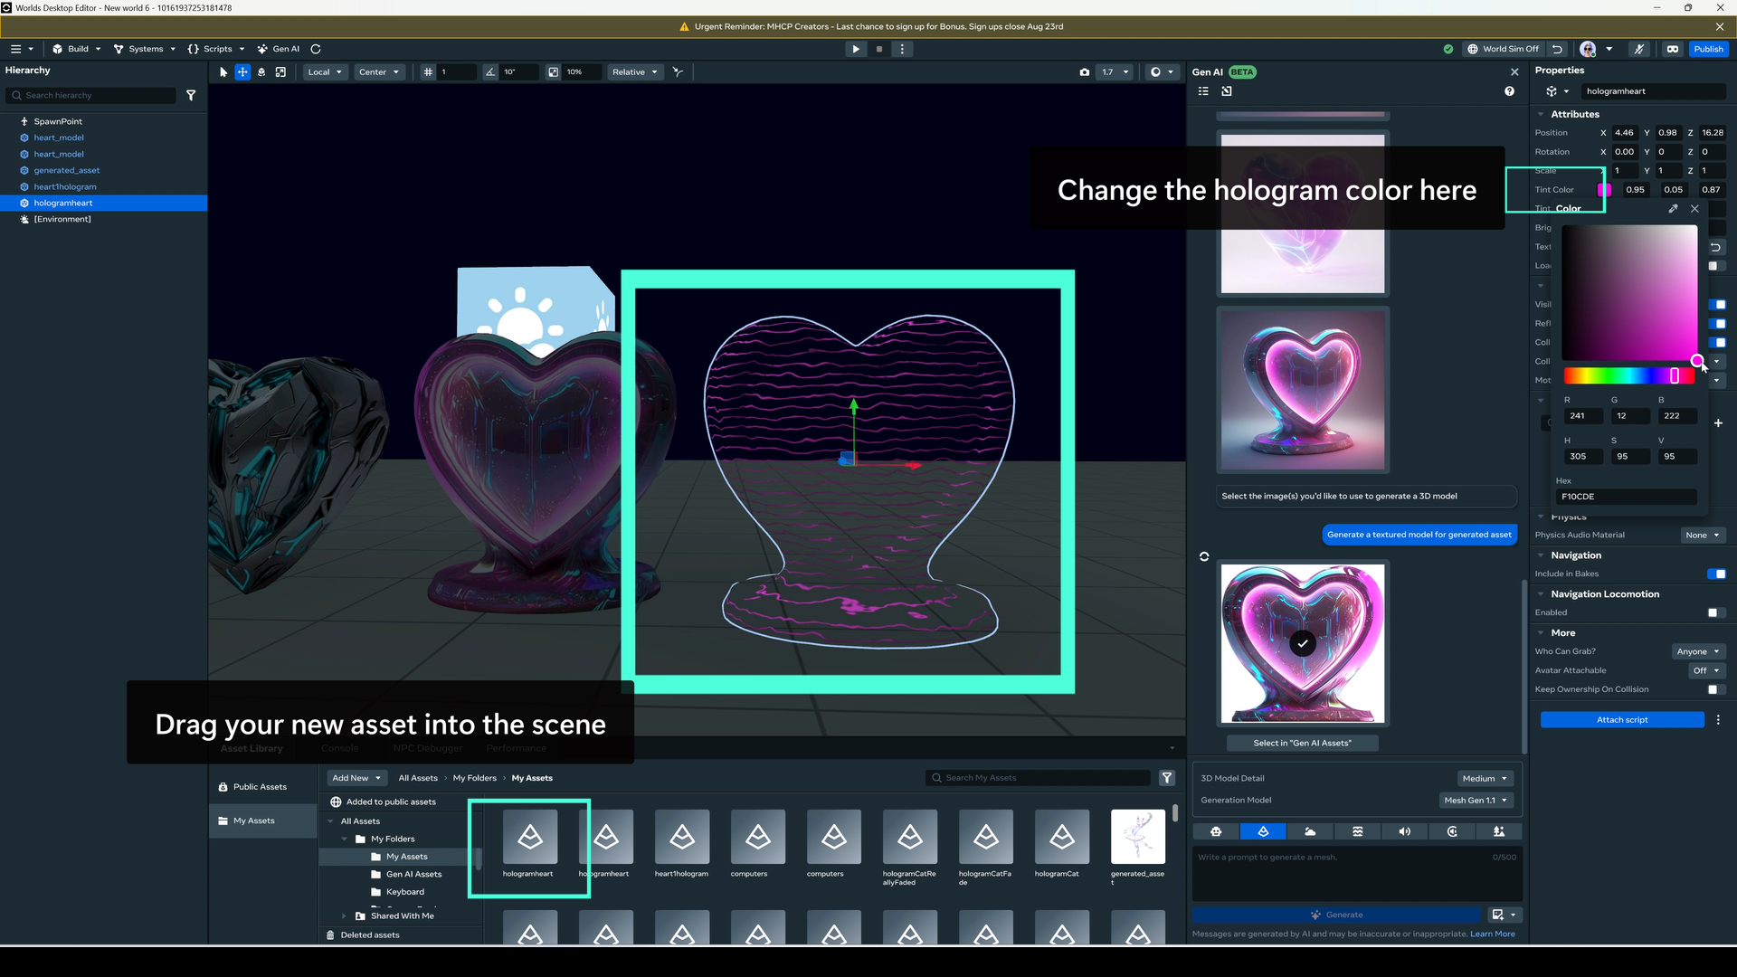Open the Who Can Grab Anyone dropdown

pos(1697,651)
